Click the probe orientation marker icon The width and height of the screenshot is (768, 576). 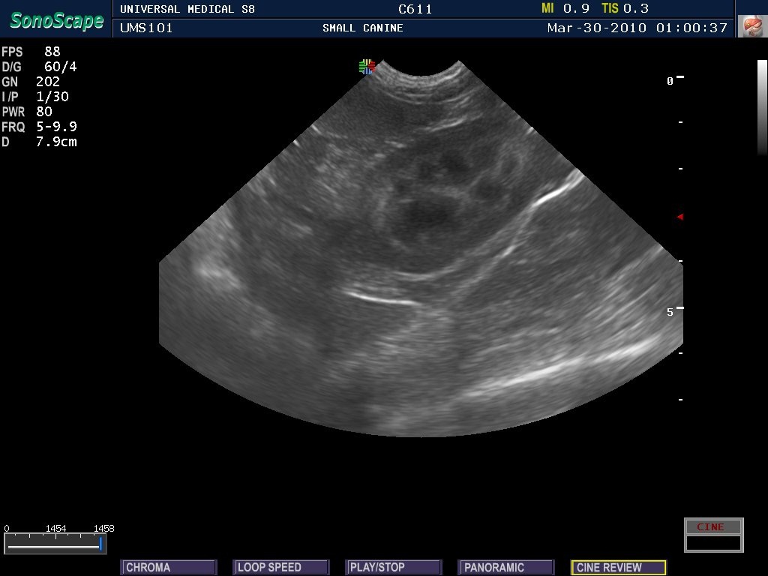click(367, 67)
